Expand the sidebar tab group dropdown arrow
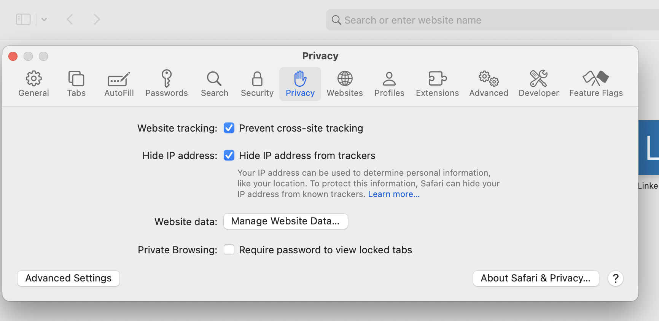 [x=44, y=19]
